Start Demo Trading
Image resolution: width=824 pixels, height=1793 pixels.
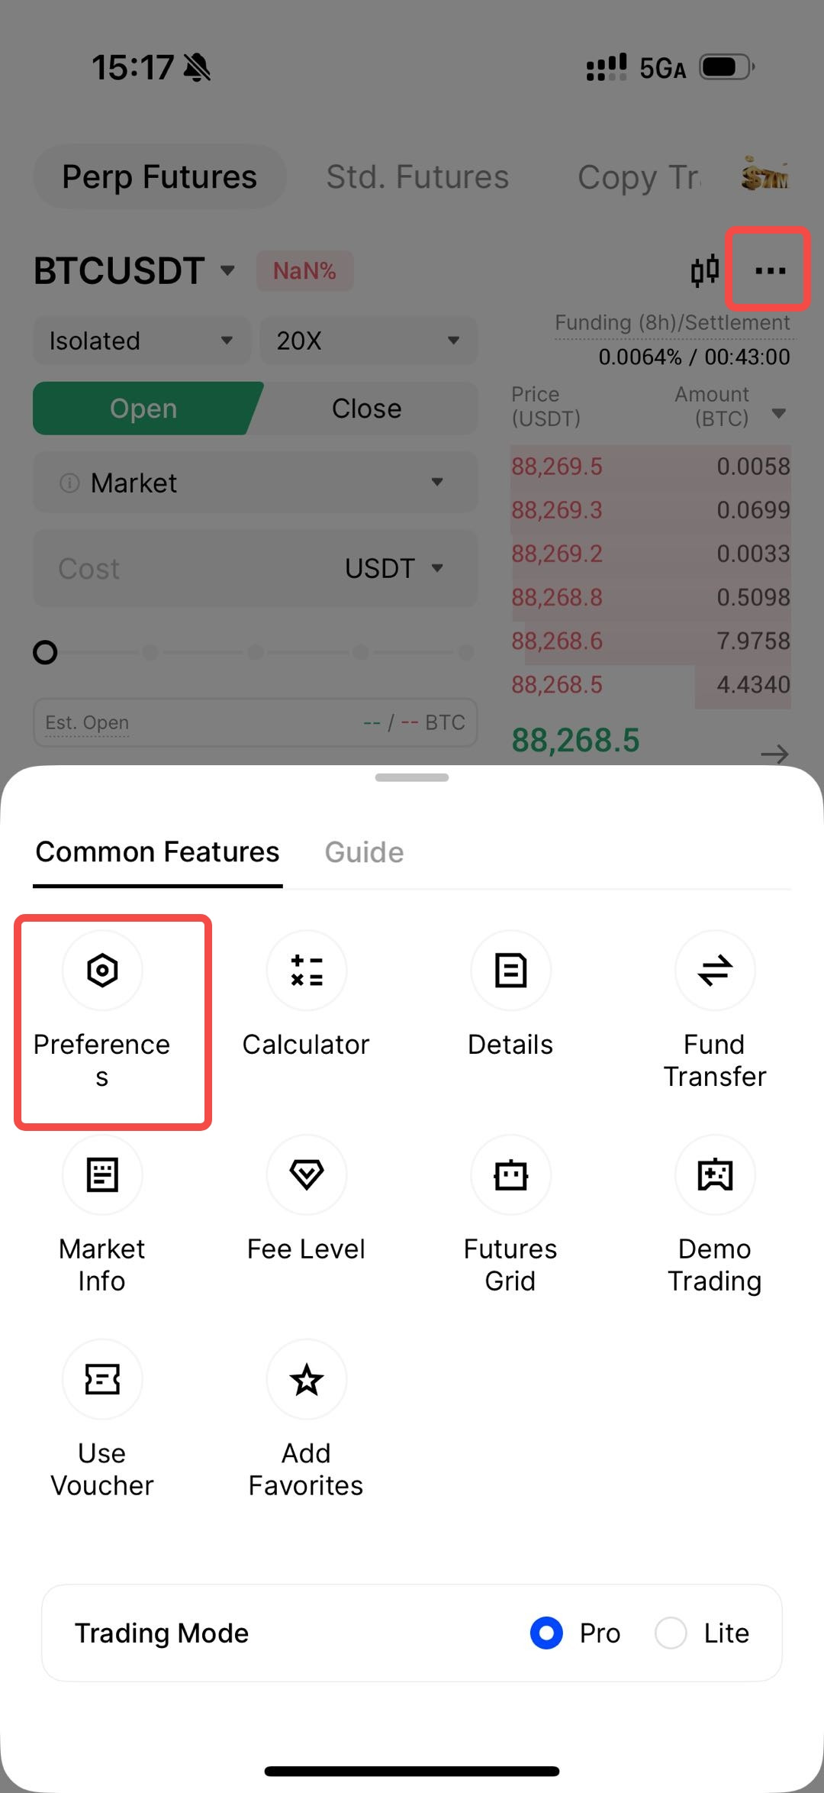click(715, 1174)
